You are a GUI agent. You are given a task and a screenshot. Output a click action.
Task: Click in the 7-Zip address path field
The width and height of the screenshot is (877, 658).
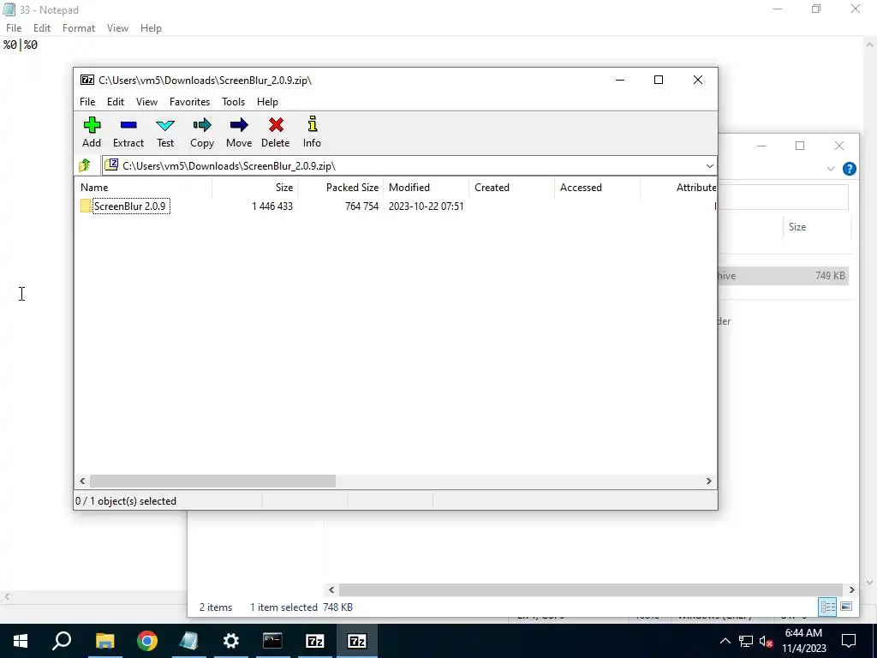tap(403, 165)
